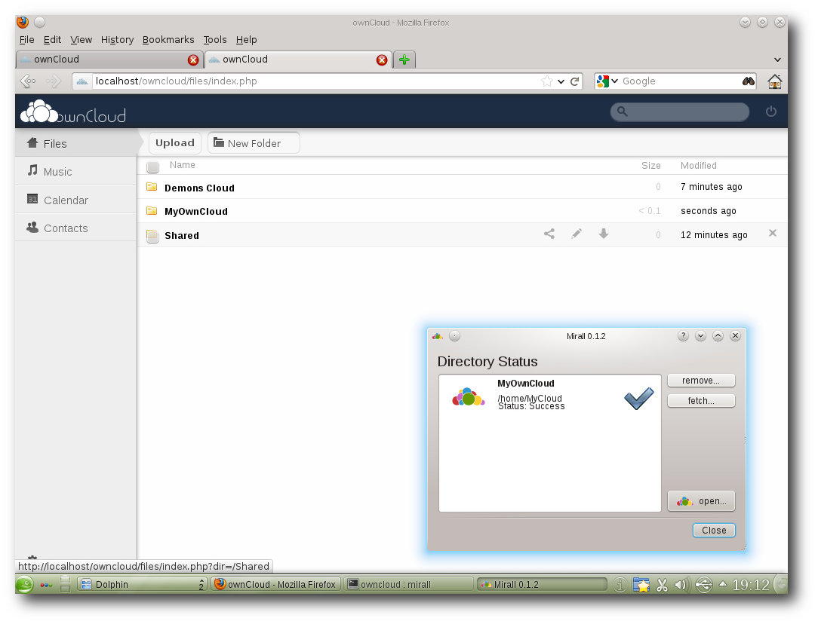Click the binoculars search icon
The width and height of the screenshot is (818, 624).
pos(748,81)
